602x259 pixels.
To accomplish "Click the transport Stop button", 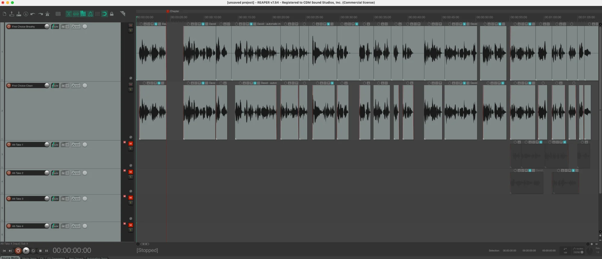I will [x=40, y=251].
